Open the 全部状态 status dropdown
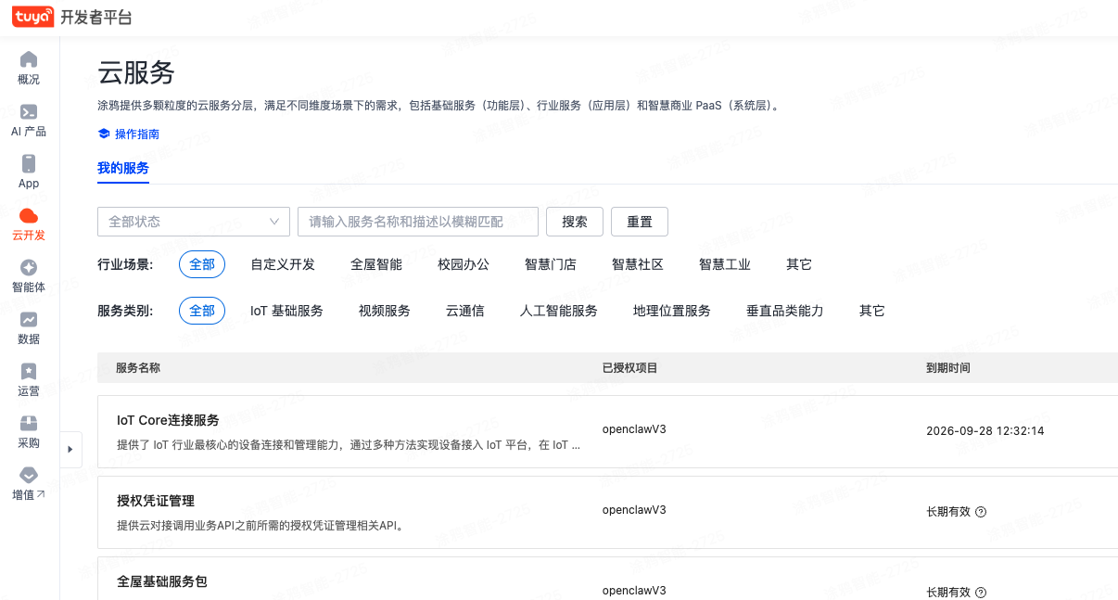The width and height of the screenshot is (1118, 600). click(193, 221)
